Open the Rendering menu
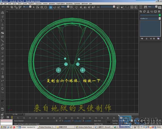This screenshot has width=162, height=129. [x=69, y=3]
